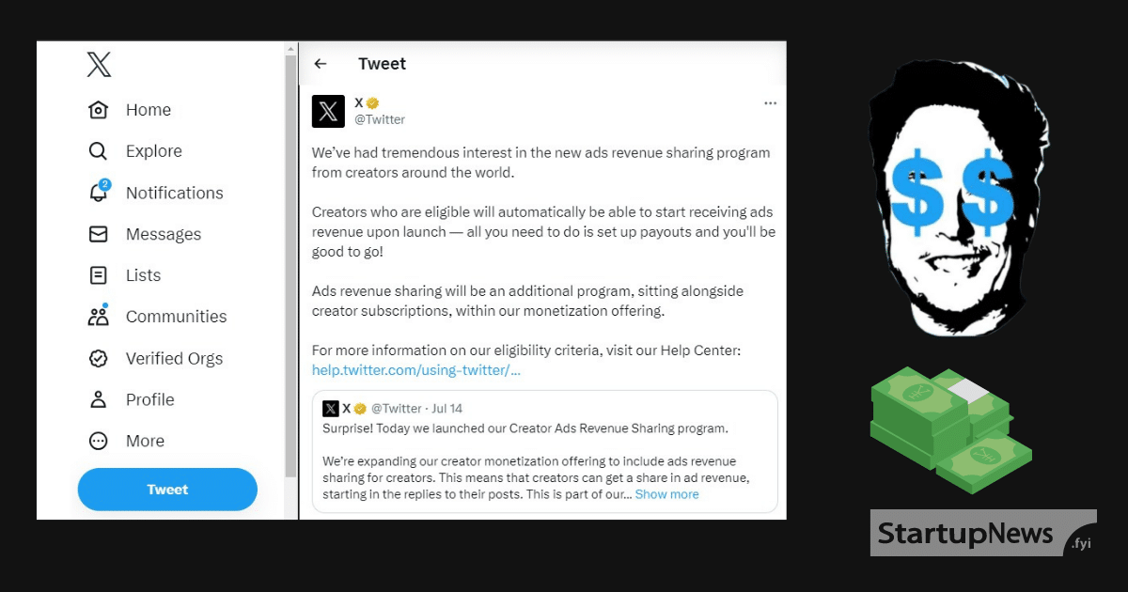Select the Home icon in sidebar
The height and width of the screenshot is (592, 1128).
pyautogui.click(x=99, y=109)
